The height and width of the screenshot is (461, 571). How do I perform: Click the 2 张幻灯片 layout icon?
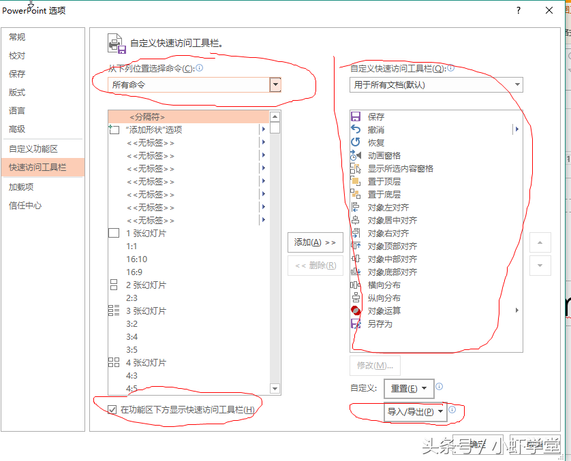tap(114, 285)
